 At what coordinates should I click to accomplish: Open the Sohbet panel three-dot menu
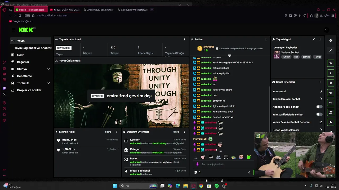click(x=266, y=39)
